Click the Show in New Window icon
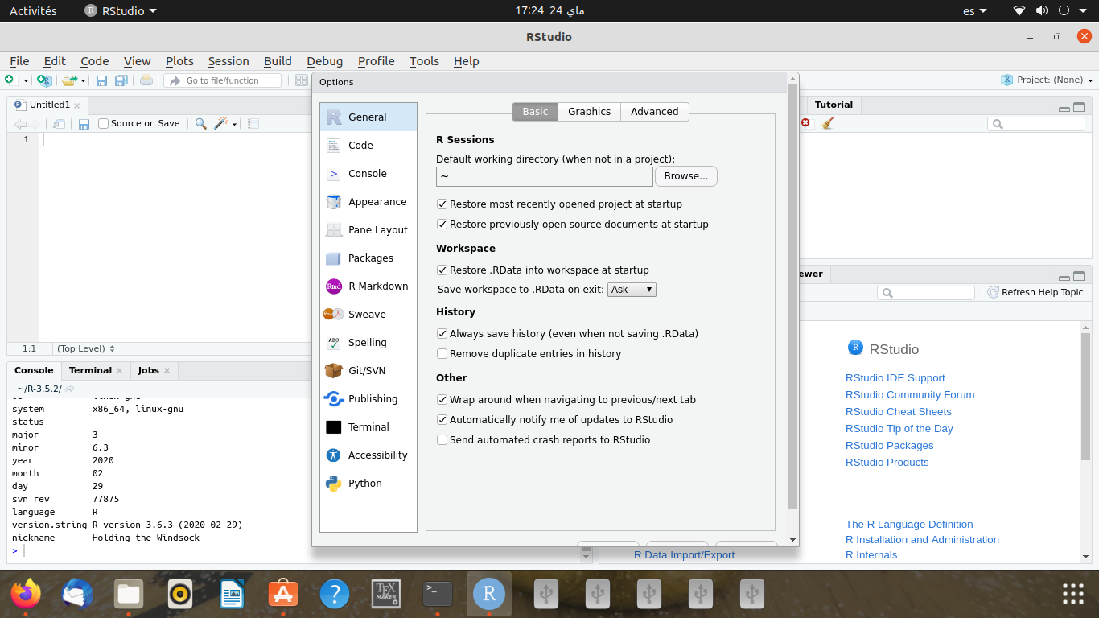1099x618 pixels. [59, 124]
